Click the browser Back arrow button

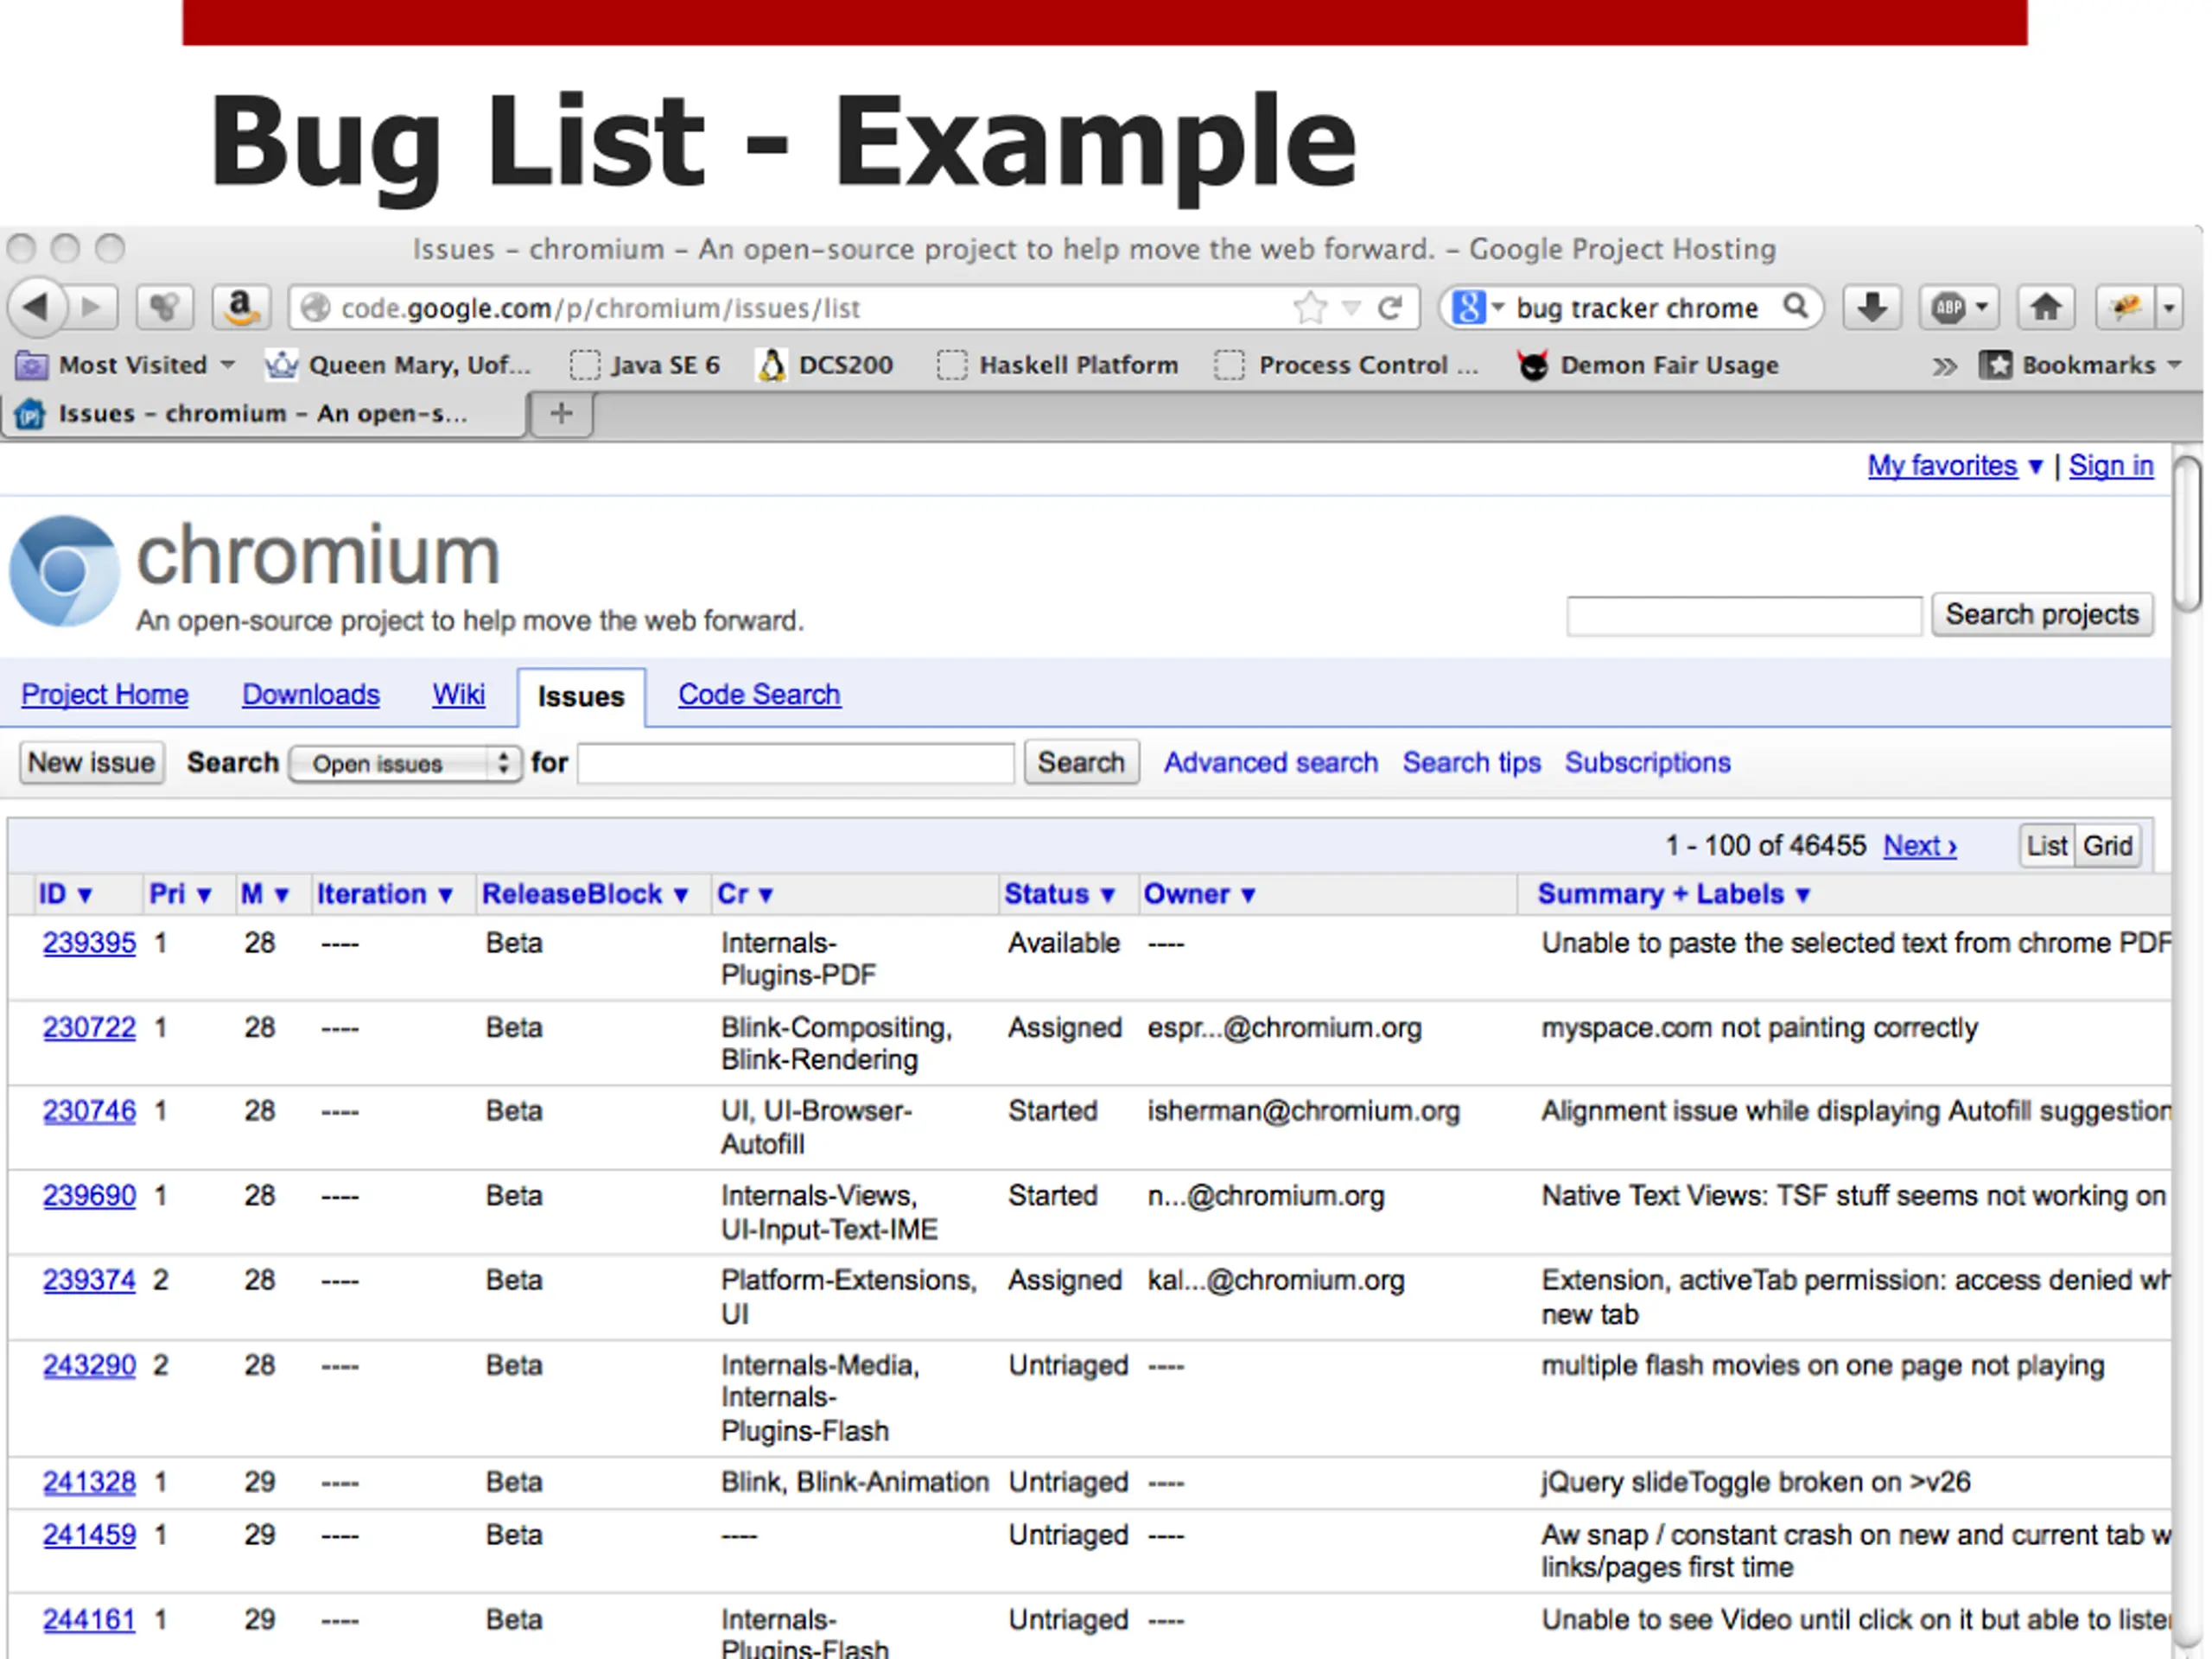point(37,306)
